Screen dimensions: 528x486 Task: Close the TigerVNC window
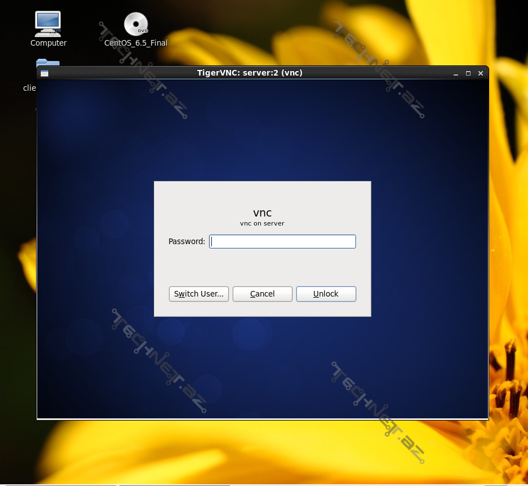(481, 73)
